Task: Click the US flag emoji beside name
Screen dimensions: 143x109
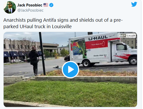Action: point(46,5)
